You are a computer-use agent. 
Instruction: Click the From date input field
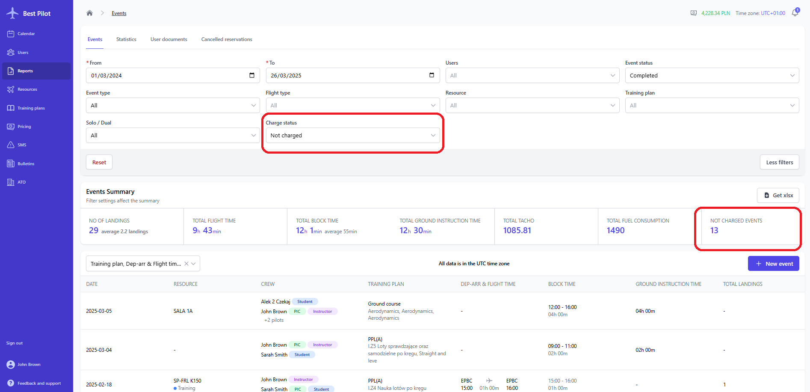point(173,75)
